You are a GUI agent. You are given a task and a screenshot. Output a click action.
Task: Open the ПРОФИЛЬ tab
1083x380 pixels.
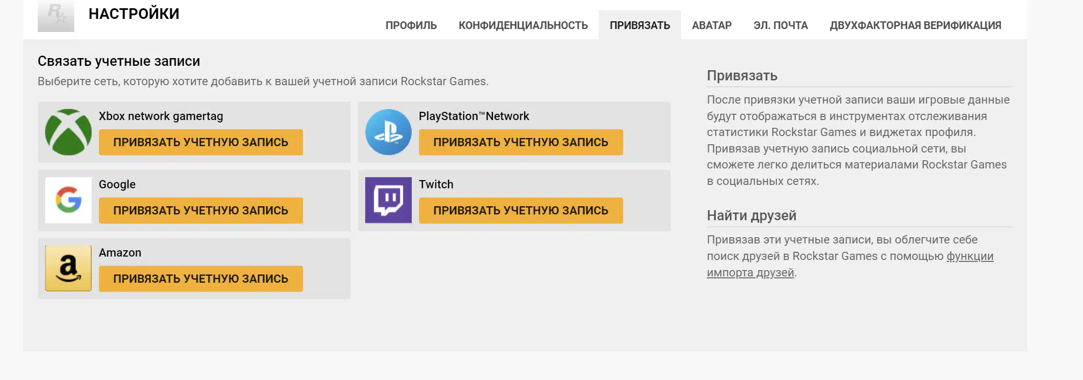click(411, 25)
